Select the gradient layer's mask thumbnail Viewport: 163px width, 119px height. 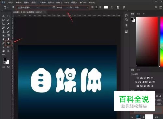click(149, 117)
